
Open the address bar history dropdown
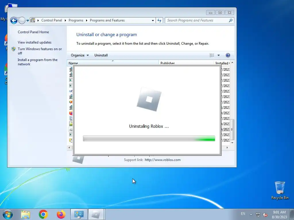click(x=153, y=20)
